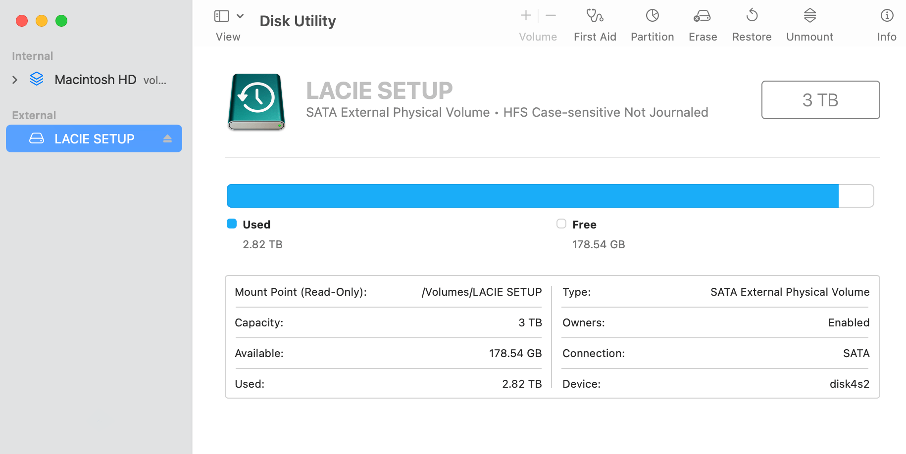Click the LACIE SETUP drive thumbnail image
Viewport: 906px width, 454px height.
coord(255,102)
